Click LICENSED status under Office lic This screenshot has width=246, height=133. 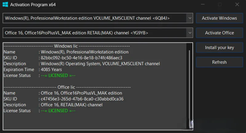[x=58, y=111]
